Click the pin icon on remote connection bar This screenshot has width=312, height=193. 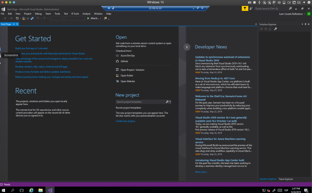pyautogui.click(x=109, y=8)
